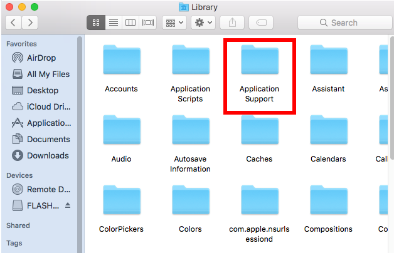This screenshot has width=394, height=253.
Task: Switch to icon view
Action: coord(96,23)
